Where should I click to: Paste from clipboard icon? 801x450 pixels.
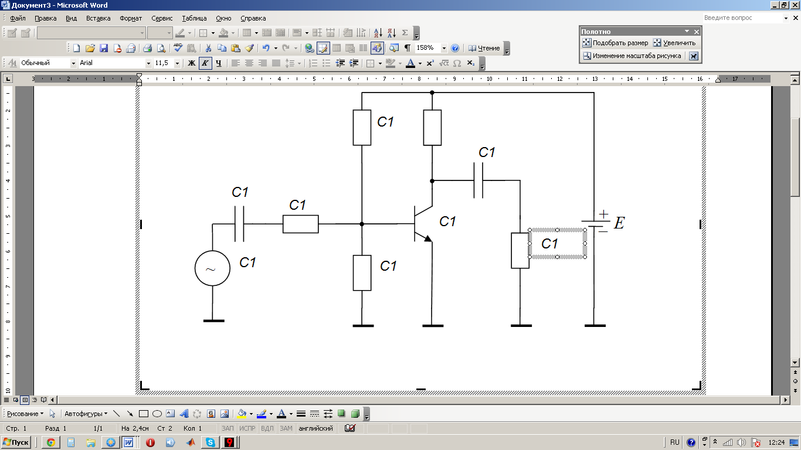tap(235, 48)
